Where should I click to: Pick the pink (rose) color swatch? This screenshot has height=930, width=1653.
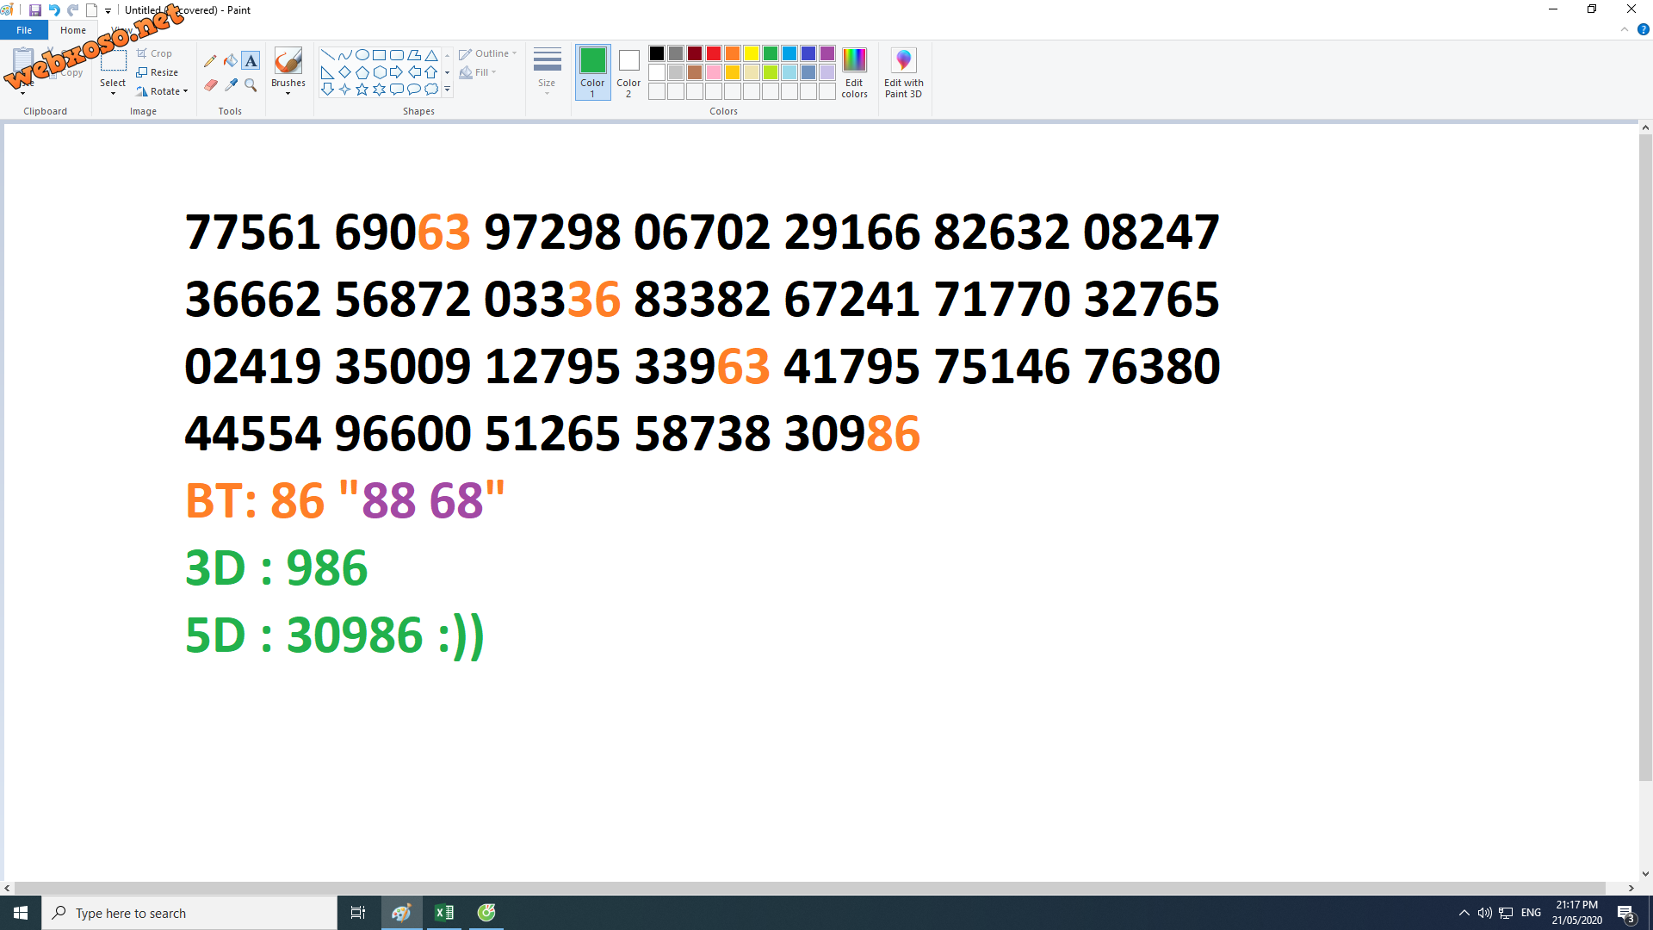tap(714, 72)
